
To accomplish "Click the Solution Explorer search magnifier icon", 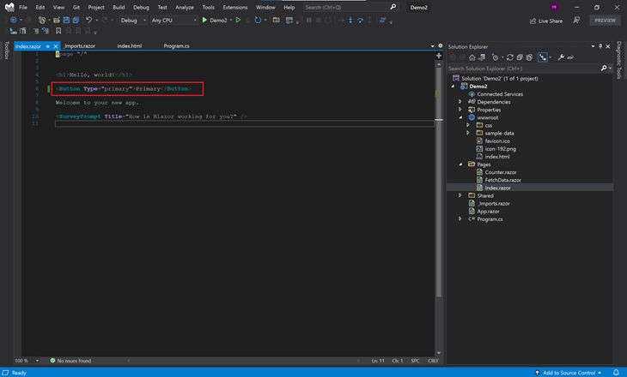I will click(604, 69).
